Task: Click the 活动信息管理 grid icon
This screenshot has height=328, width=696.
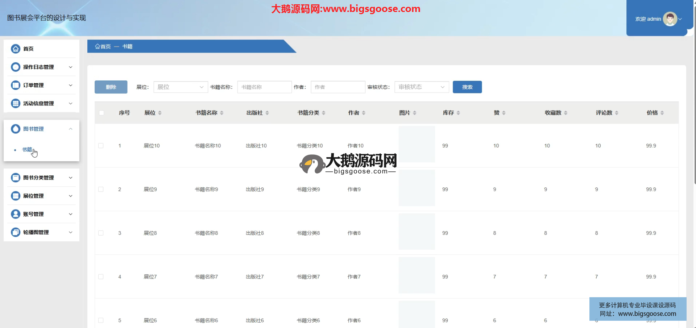Action: 16,103
